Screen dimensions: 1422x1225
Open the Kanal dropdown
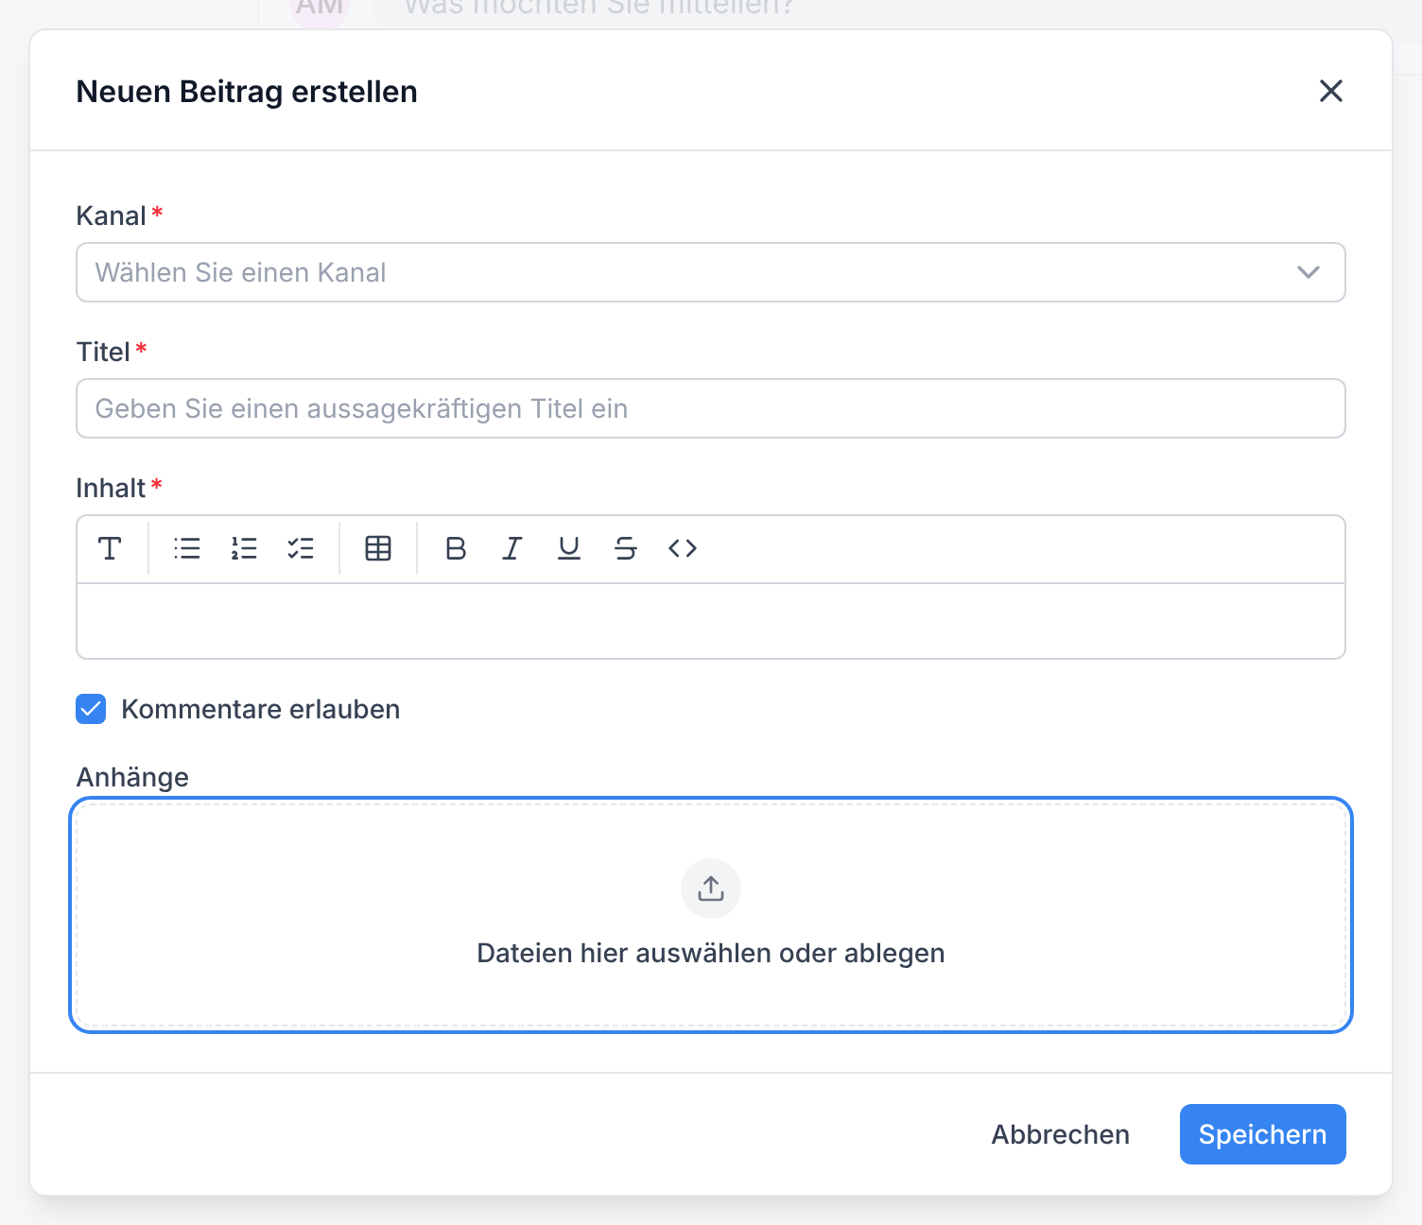click(x=711, y=272)
